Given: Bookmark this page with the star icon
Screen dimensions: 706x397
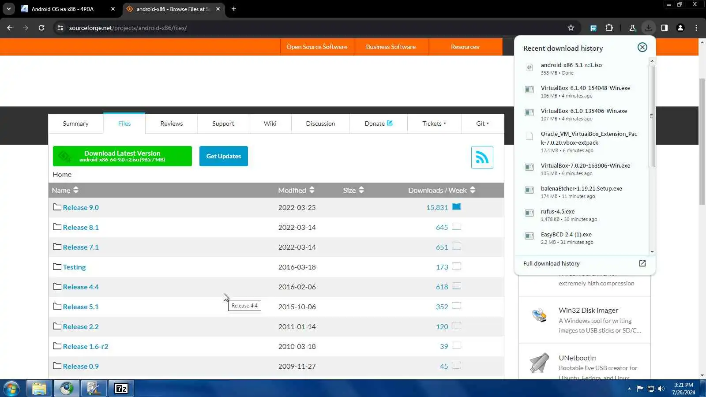Looking at the screenshot, I should [x=571, y=28].
